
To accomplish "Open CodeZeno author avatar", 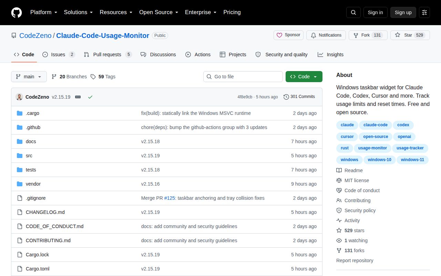I will point(19,97).
